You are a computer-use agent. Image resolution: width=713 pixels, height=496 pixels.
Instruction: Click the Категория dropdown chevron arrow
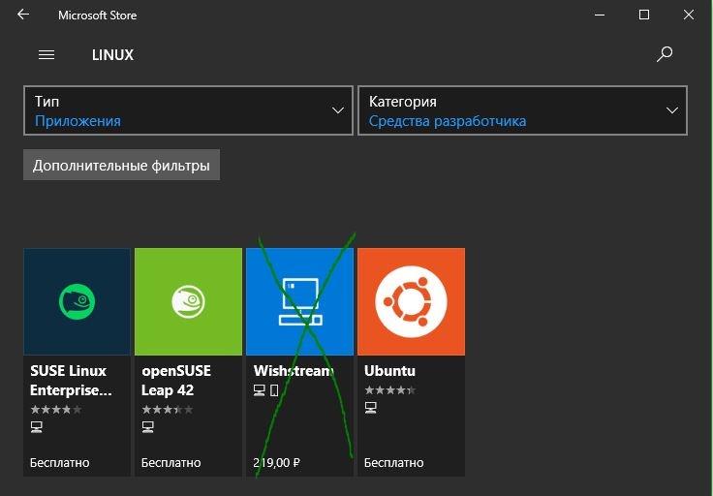[x=671, y=110]
